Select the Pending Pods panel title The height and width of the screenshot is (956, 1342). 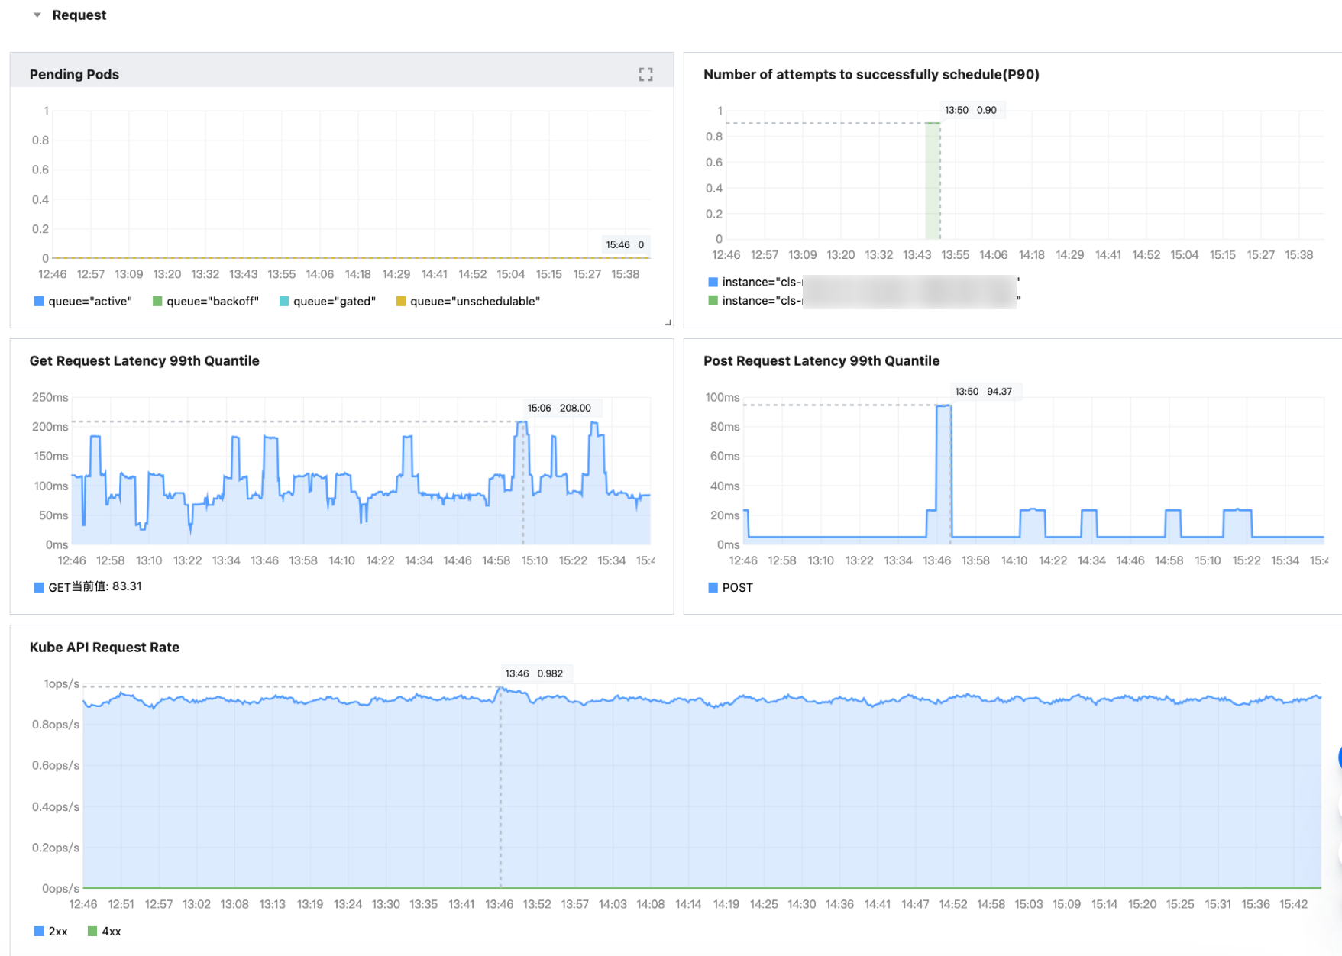pos(74,74)
